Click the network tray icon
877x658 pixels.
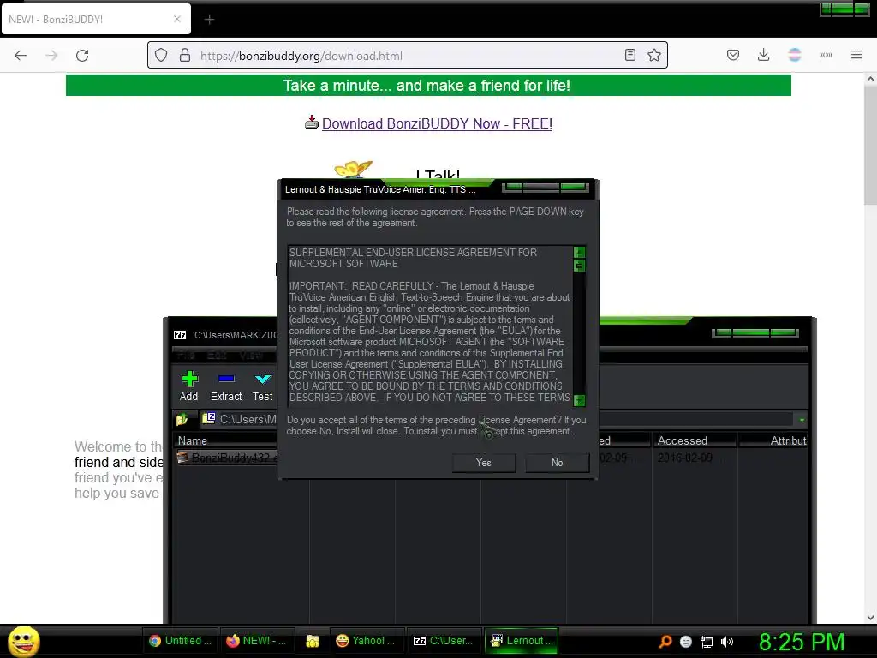tap(707, 642)
